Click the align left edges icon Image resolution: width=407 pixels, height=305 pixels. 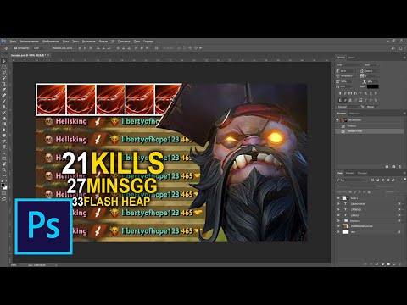(x=98, y=48)
